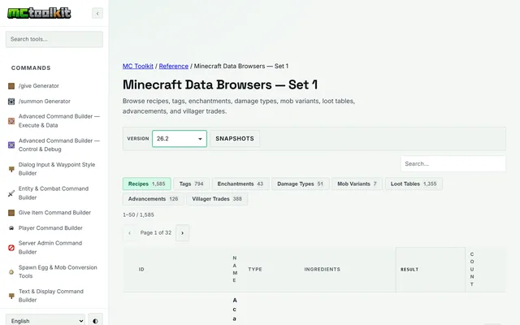Click the ID column header
Viewport: 520px width, 325px height.
point(141,269)
